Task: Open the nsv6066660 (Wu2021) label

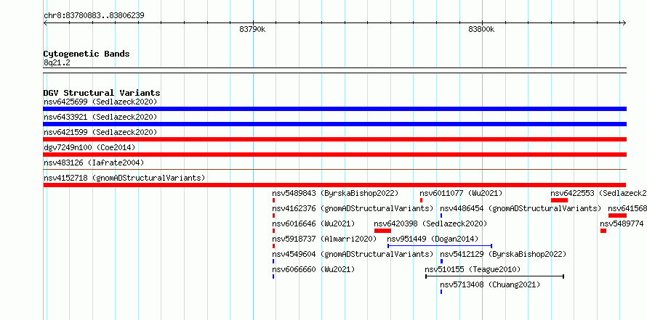Action: click(313, 269)
